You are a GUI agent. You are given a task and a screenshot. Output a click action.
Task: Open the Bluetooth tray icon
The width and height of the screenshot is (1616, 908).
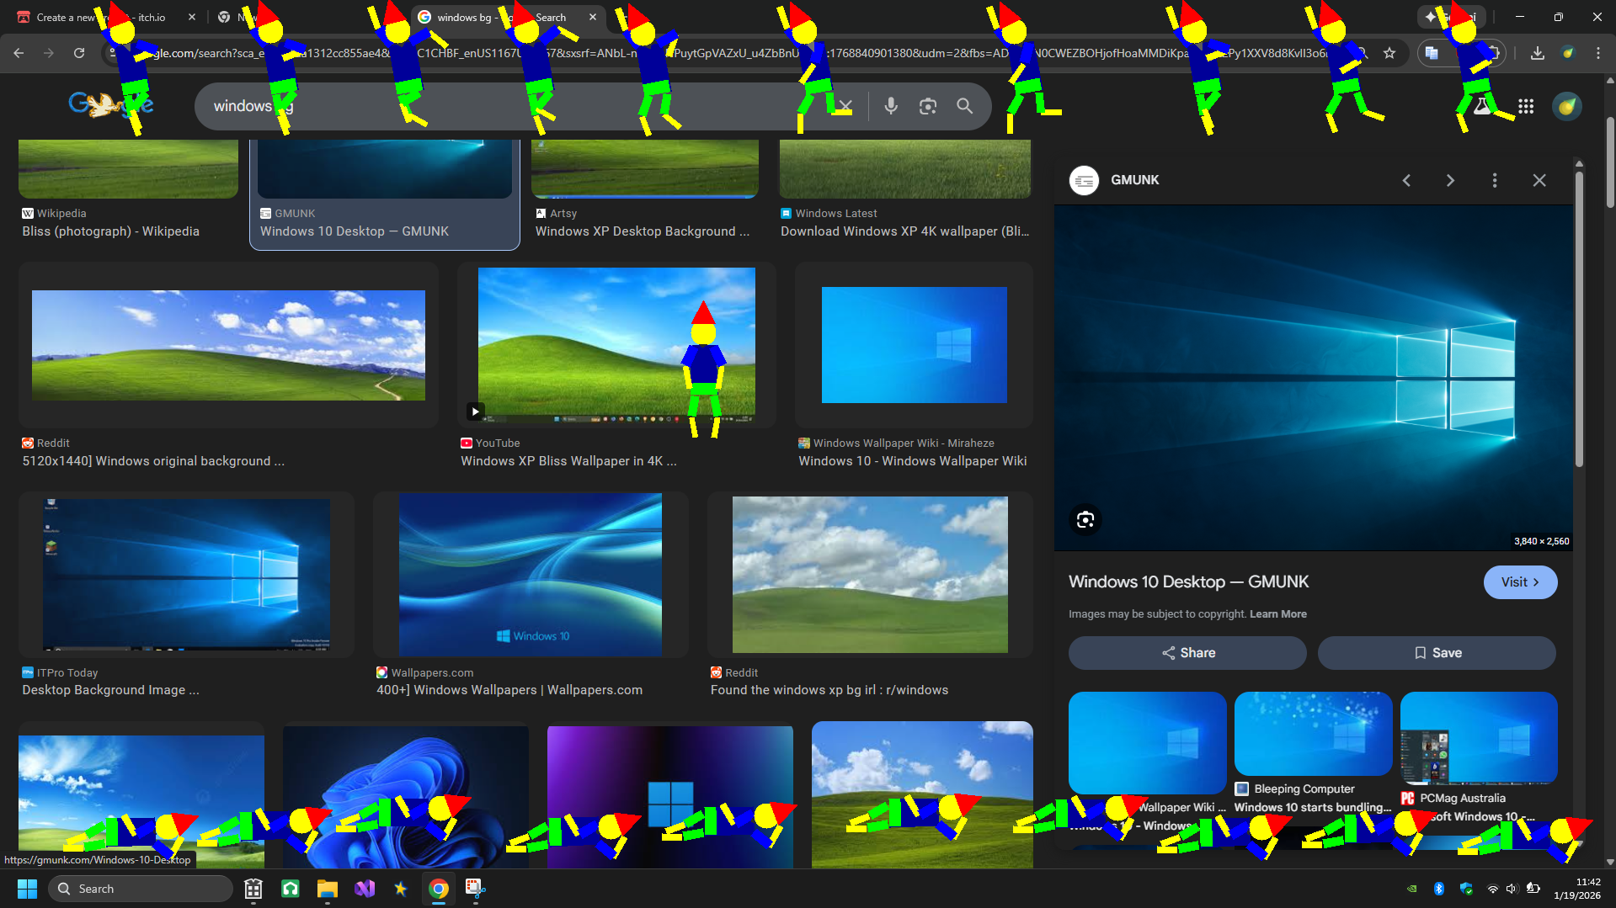point(1439,889)
